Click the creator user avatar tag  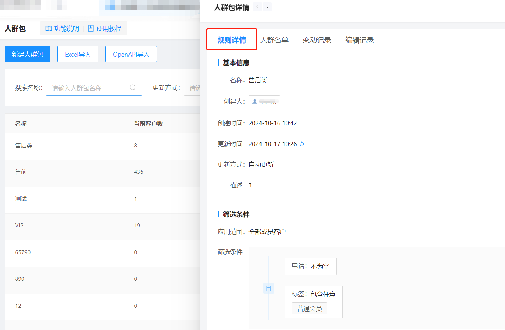(x=264, y=101)
